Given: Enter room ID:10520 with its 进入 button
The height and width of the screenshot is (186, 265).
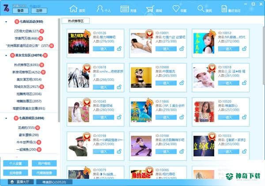Looking at the screenshot, I should 228,117.
